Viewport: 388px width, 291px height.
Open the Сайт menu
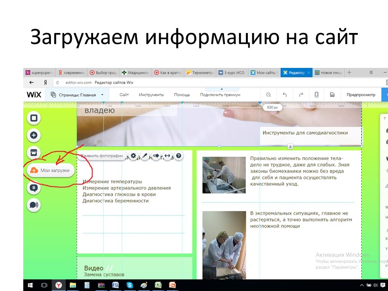coord(124,95)
